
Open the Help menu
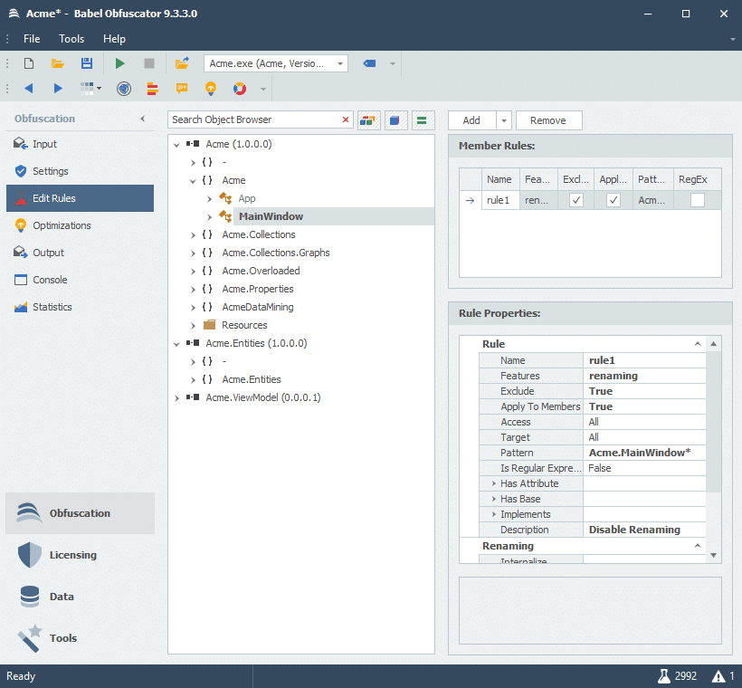(115, 39)
